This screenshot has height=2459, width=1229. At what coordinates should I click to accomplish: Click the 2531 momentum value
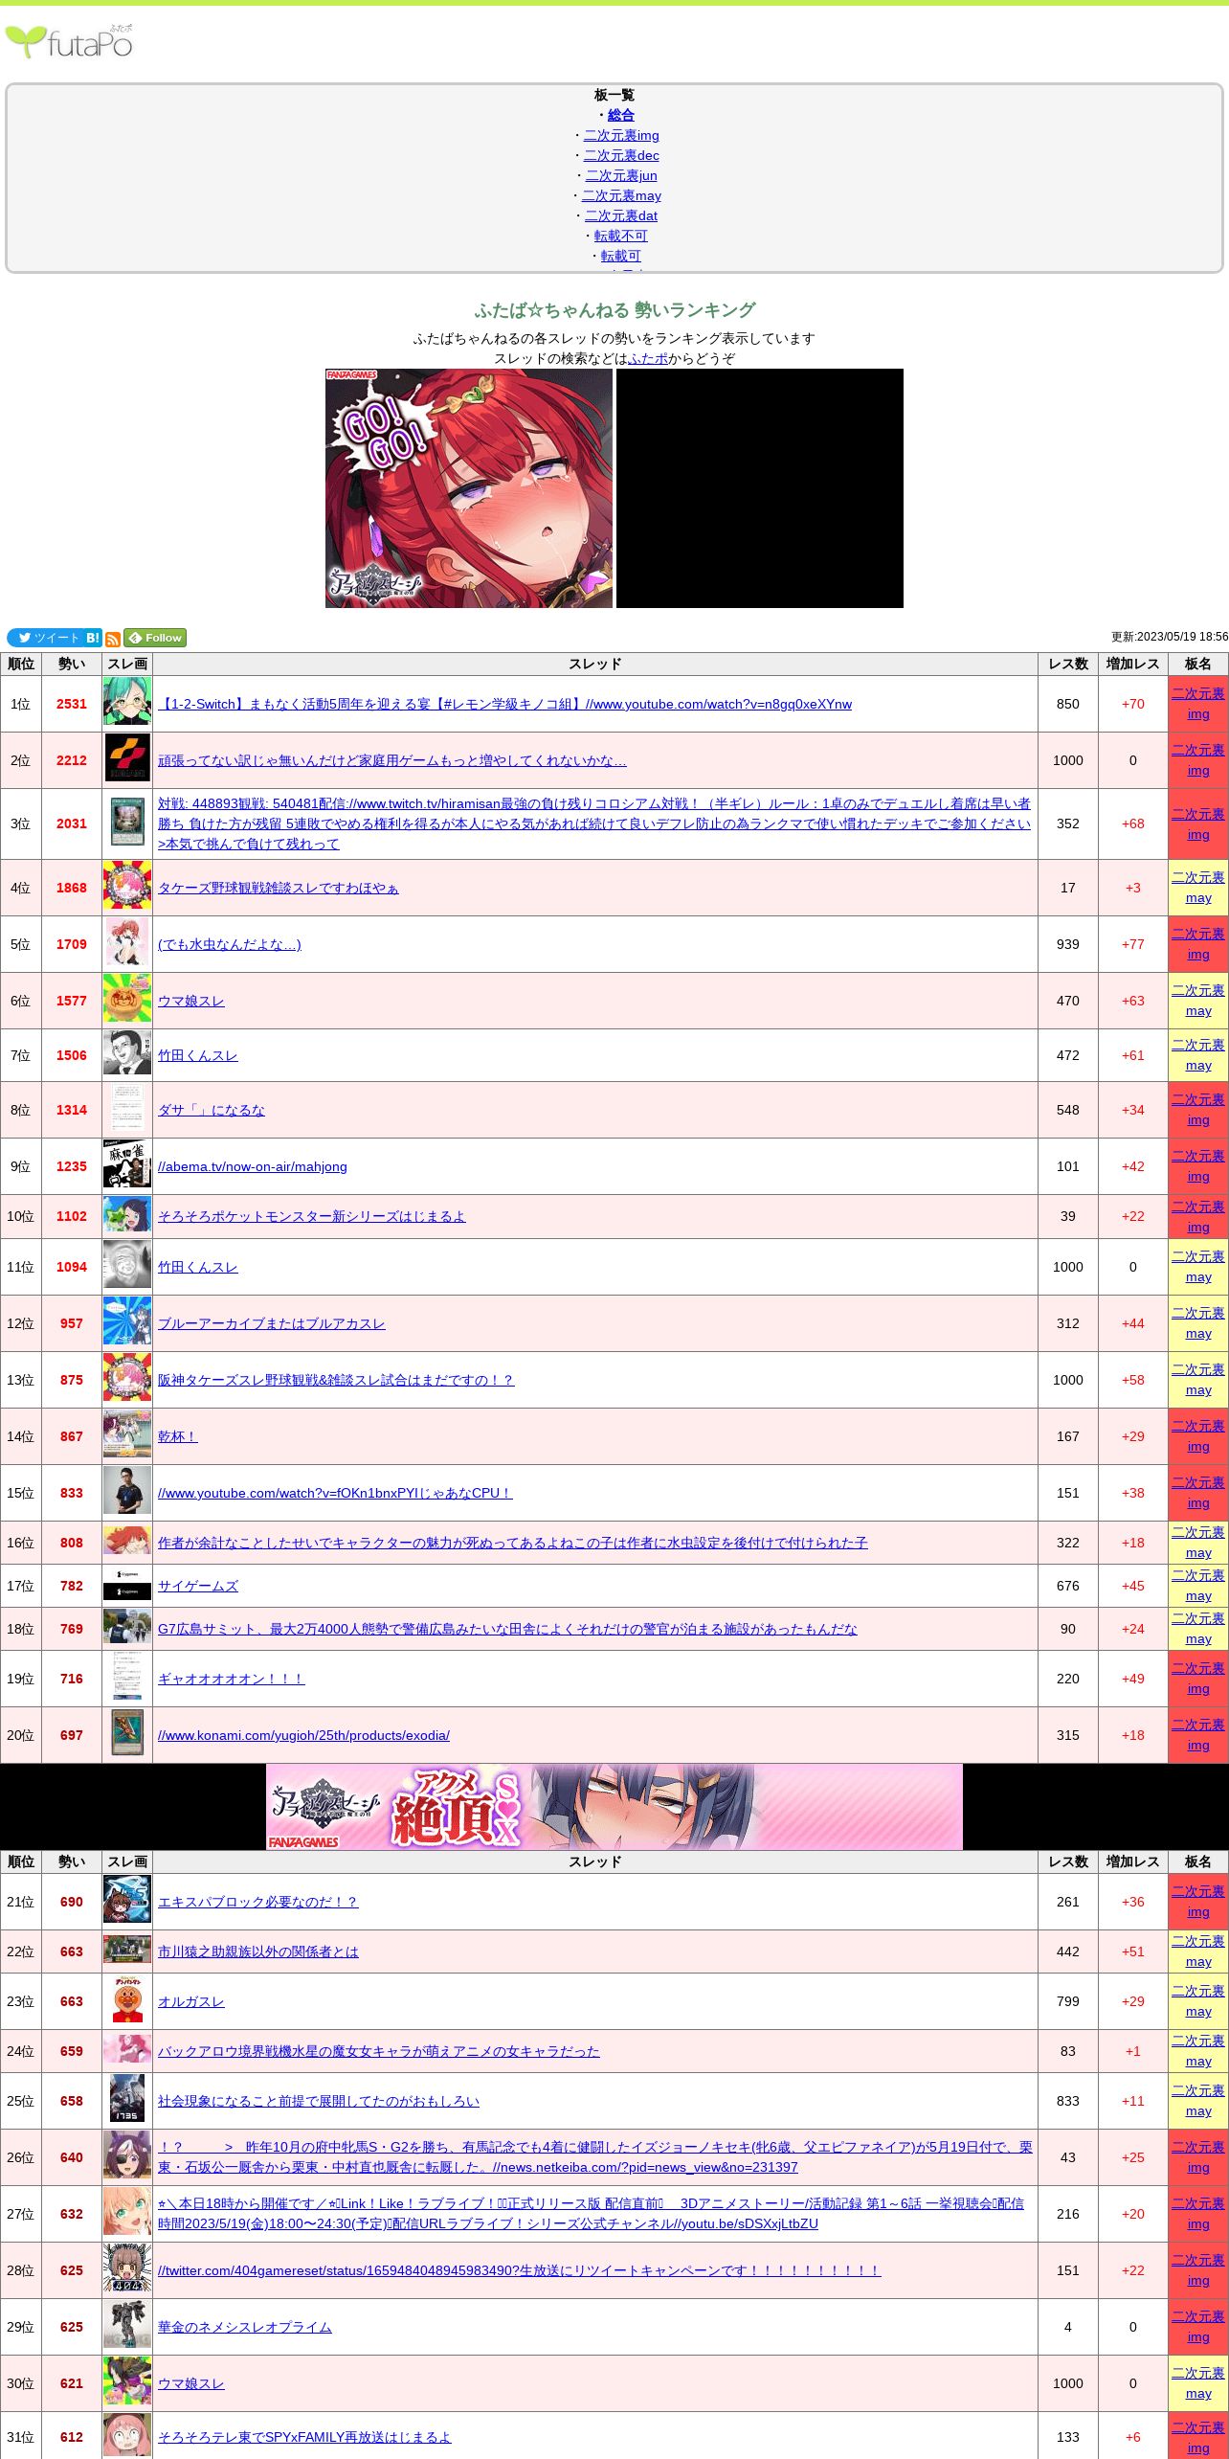click(x=72, y=704)
